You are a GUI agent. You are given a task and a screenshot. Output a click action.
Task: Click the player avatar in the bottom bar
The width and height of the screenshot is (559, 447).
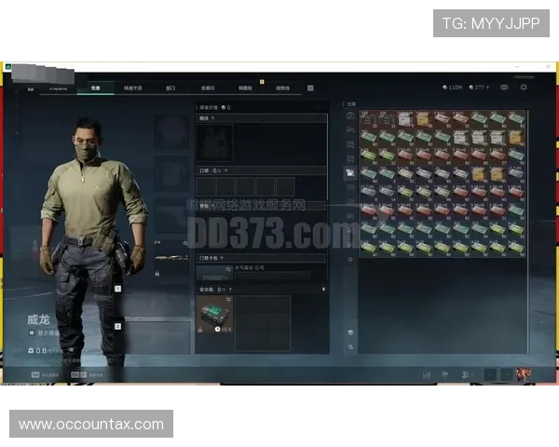click(x=524, y=374)
